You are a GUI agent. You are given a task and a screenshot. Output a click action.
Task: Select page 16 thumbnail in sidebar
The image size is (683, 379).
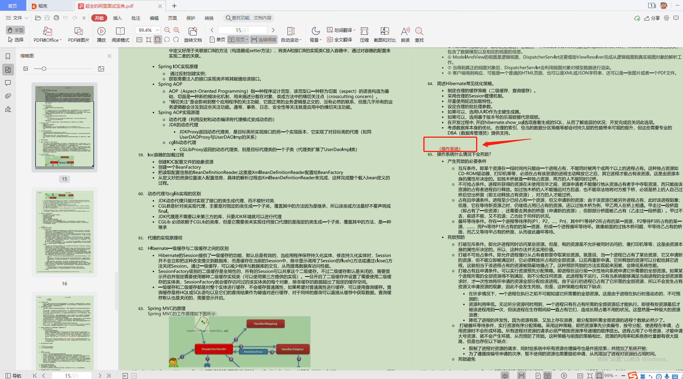64,232
